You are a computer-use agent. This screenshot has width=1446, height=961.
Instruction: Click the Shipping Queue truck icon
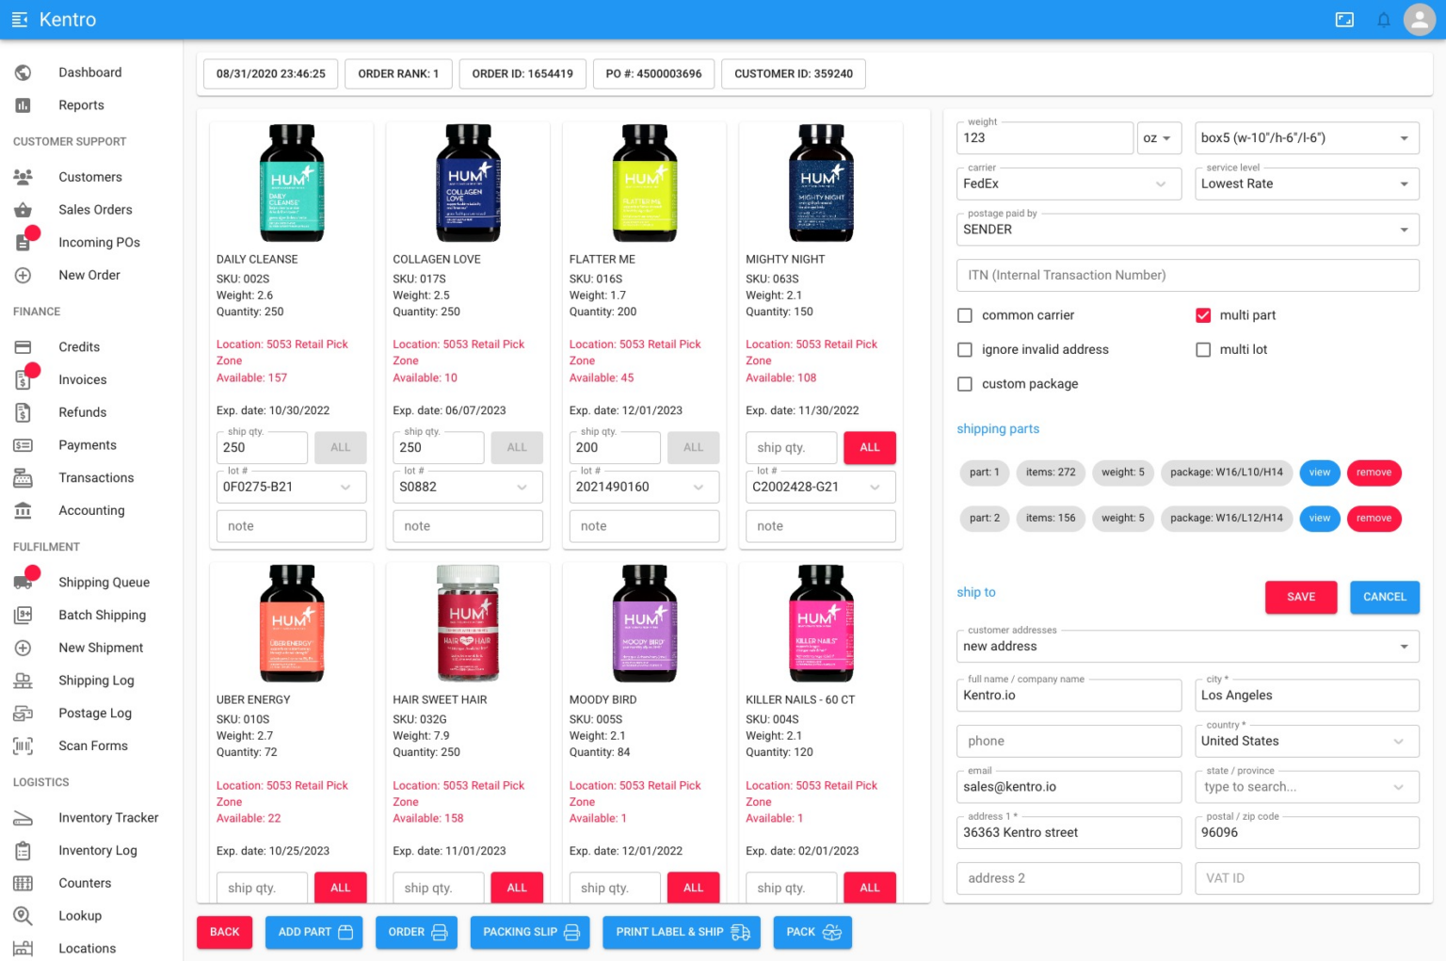pyautogui.click(x=24, y=582)
